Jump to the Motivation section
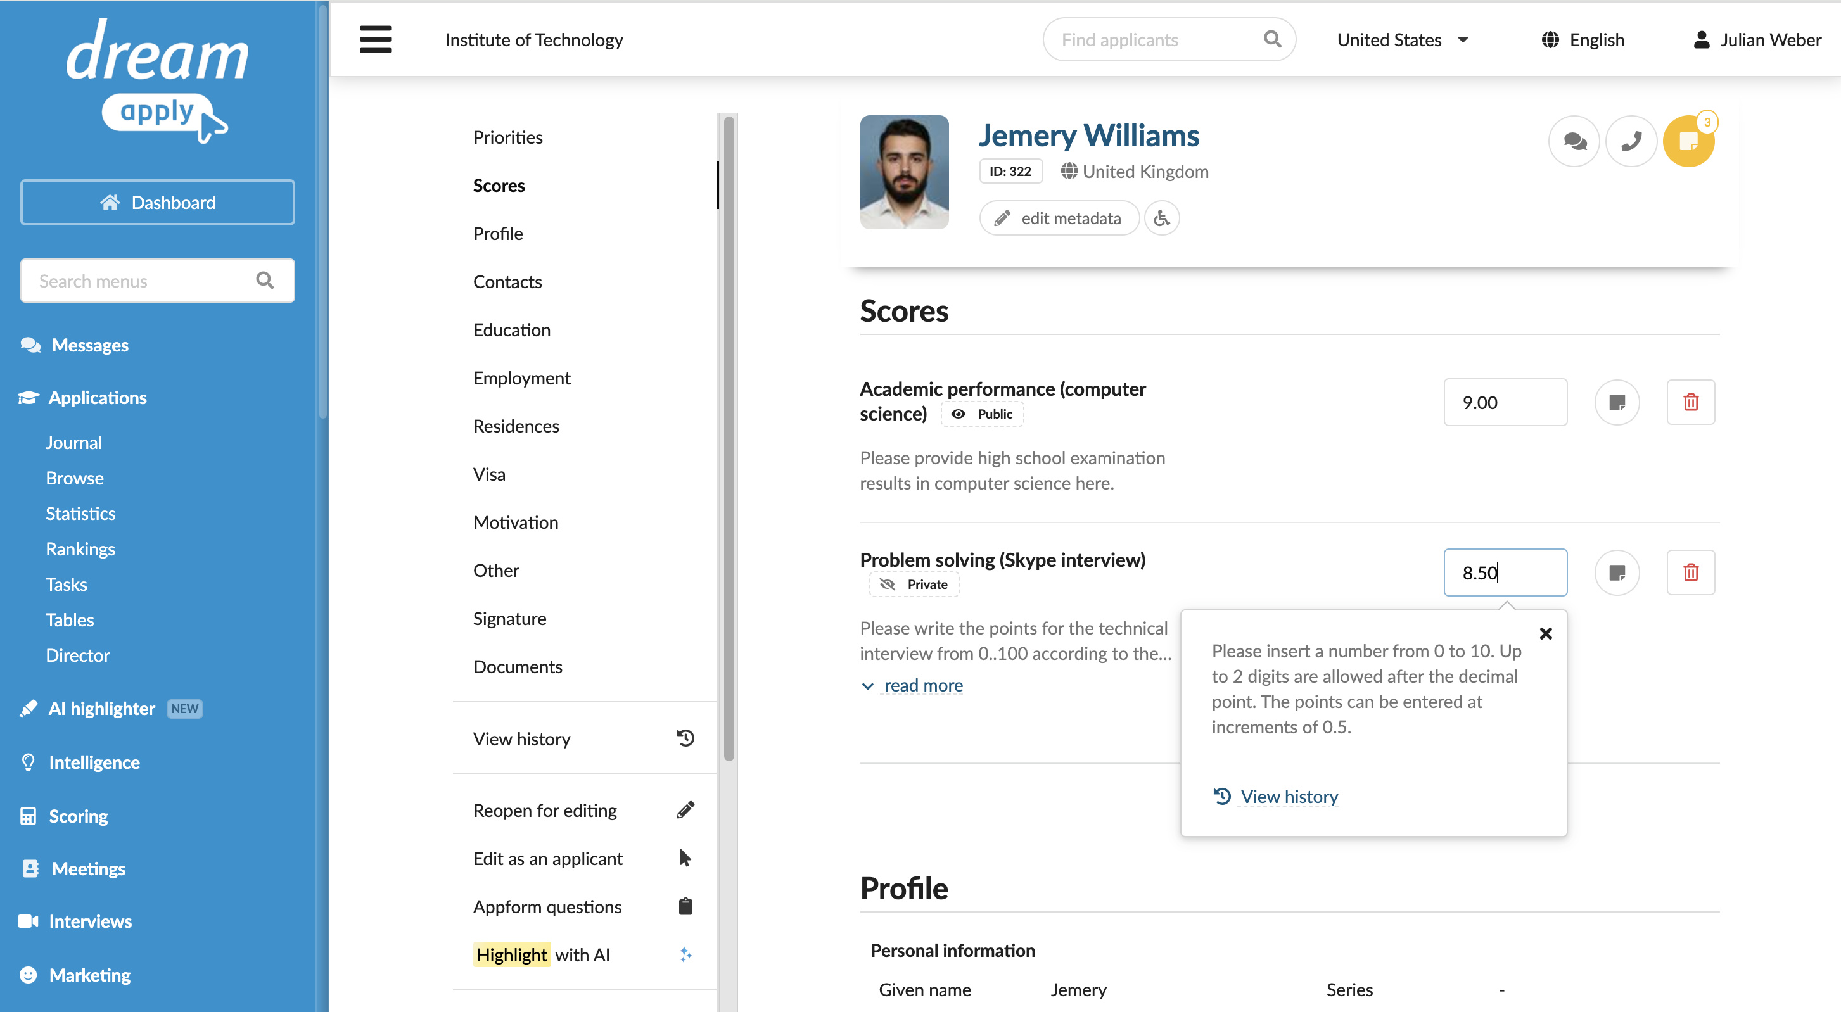This screenshot has height=1012, width=1841. (x=515, y=522)
